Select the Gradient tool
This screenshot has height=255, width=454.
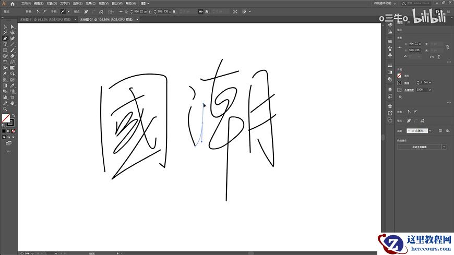5,85
